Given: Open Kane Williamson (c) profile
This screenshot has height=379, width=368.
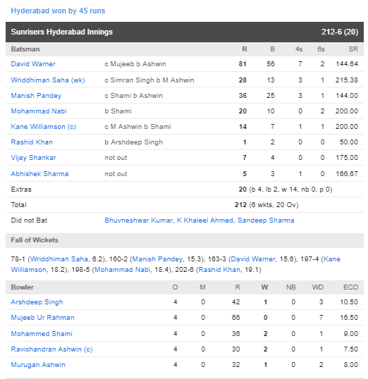Looking at the screenshot, I should click(x=44, y=126).
